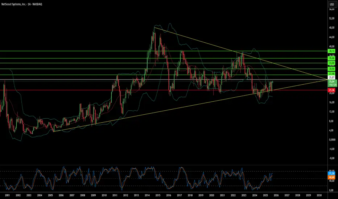Click the 30,50 green price label
Viewport: 338px width, 199px height.
pyautogui.click(x=331, y=69)
